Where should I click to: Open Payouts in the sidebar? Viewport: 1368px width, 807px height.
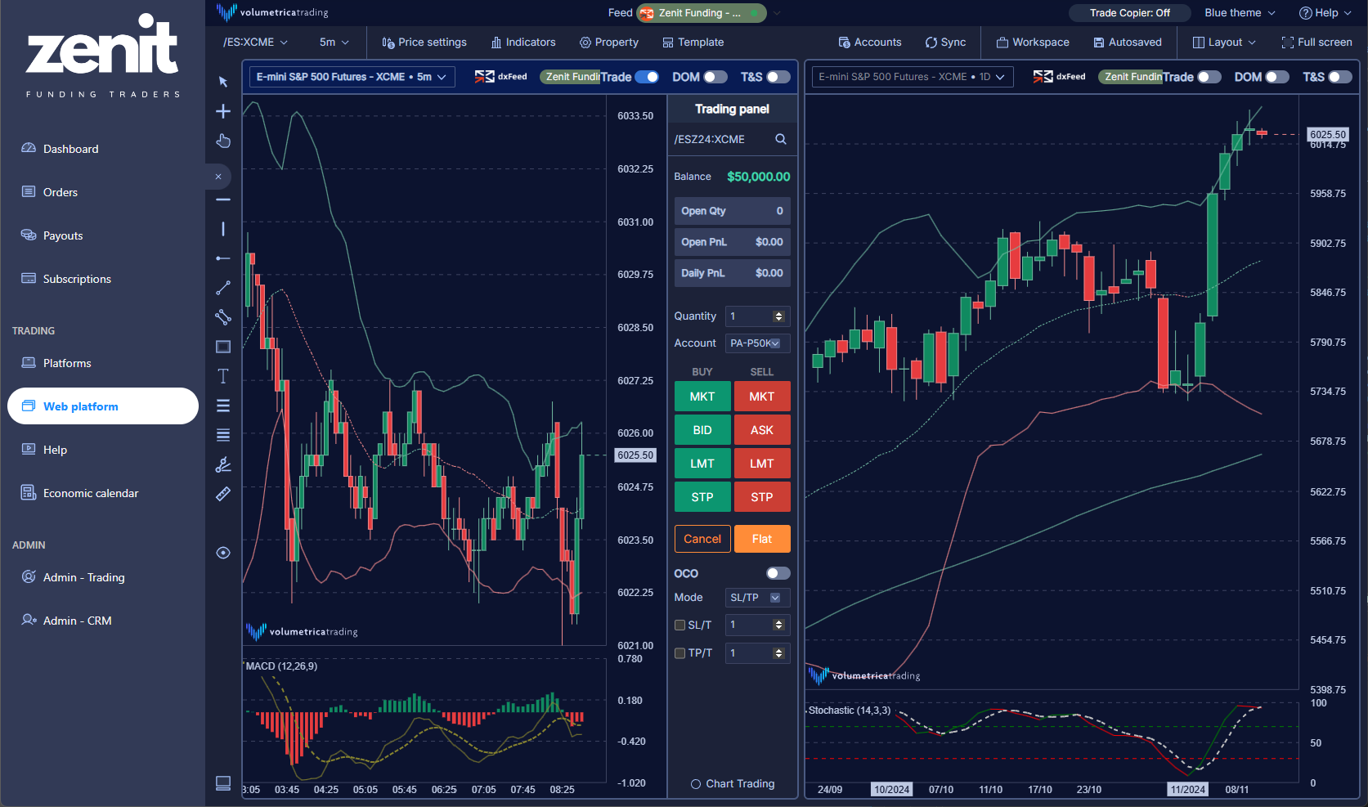(x=63, y=235)
